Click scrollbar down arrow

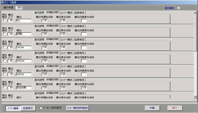pos(195,97)
